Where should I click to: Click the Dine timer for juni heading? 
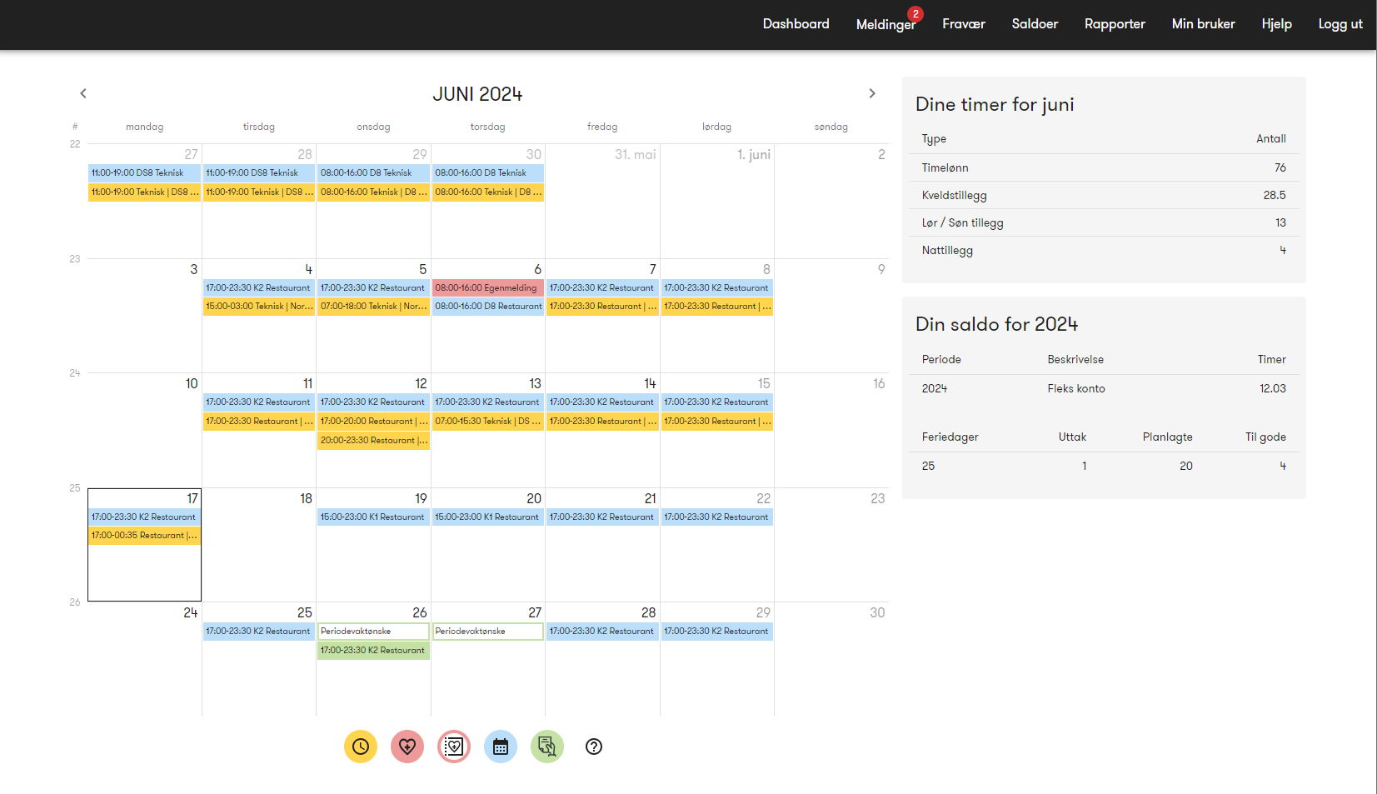click(x=995, y=104)
